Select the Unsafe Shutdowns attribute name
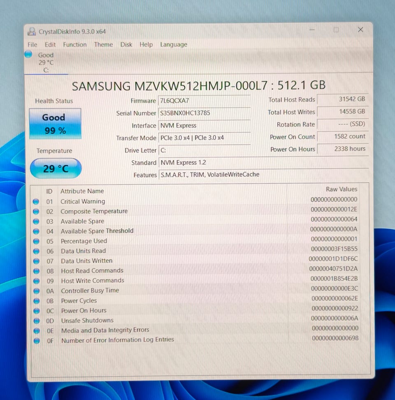Image resolution: width=395 pixels, height=400 pixels. coord(87,320)
